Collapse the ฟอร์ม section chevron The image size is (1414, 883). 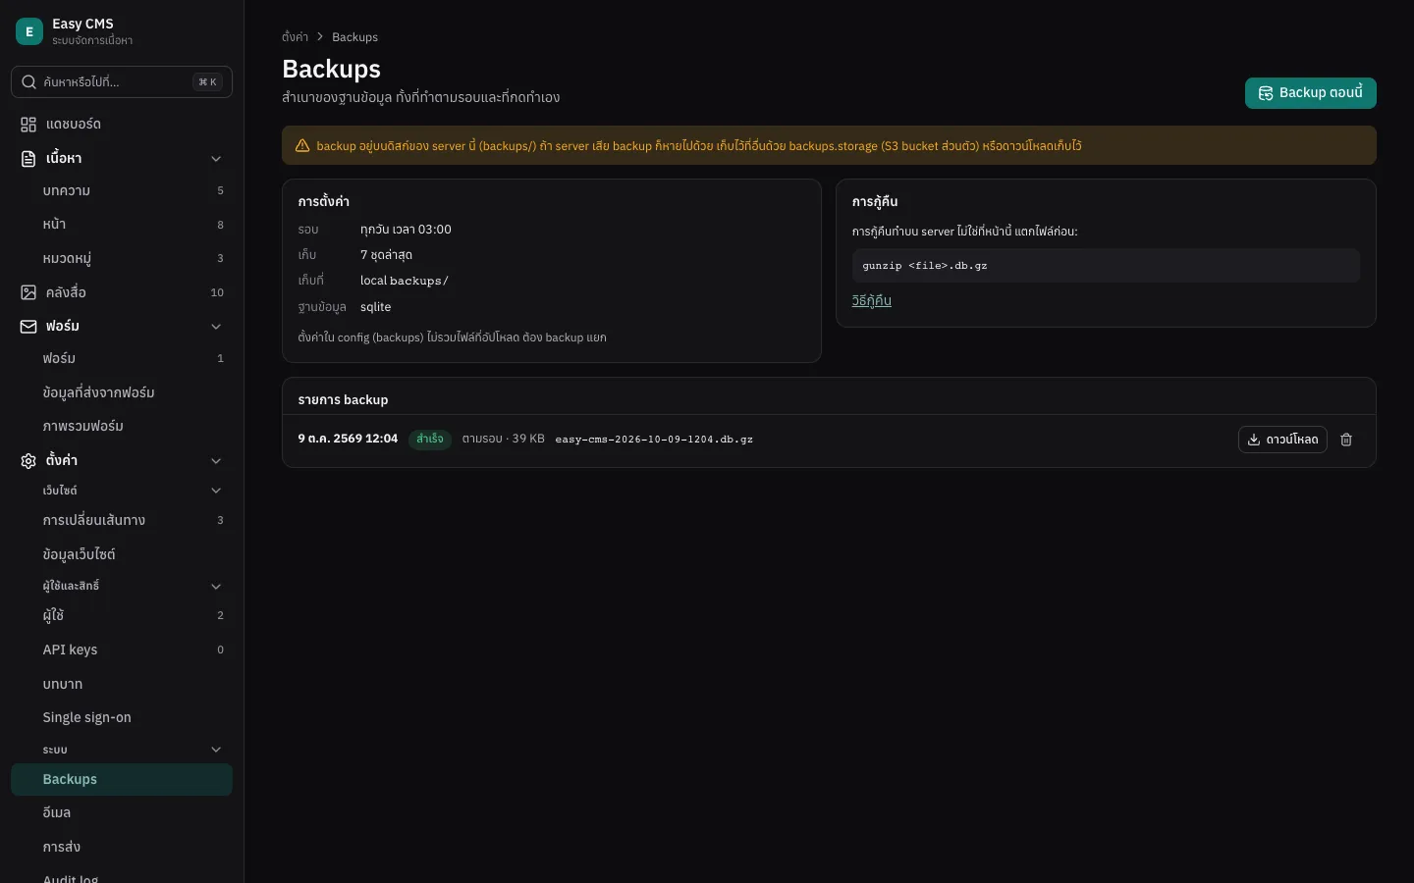(x=216, y=326)
